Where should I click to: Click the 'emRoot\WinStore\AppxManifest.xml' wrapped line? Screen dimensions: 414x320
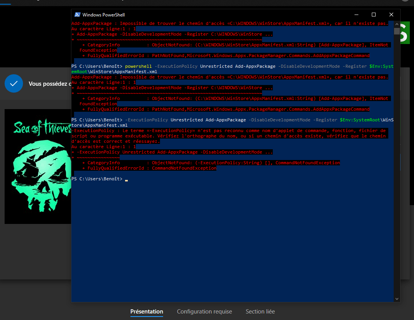tap(114, 72)
